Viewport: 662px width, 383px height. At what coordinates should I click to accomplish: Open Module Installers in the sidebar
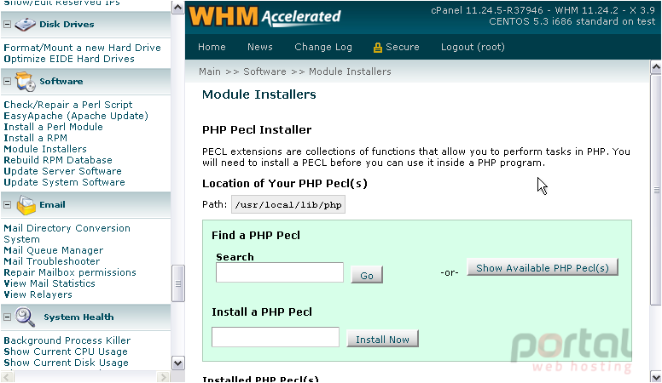pos(45,149)
